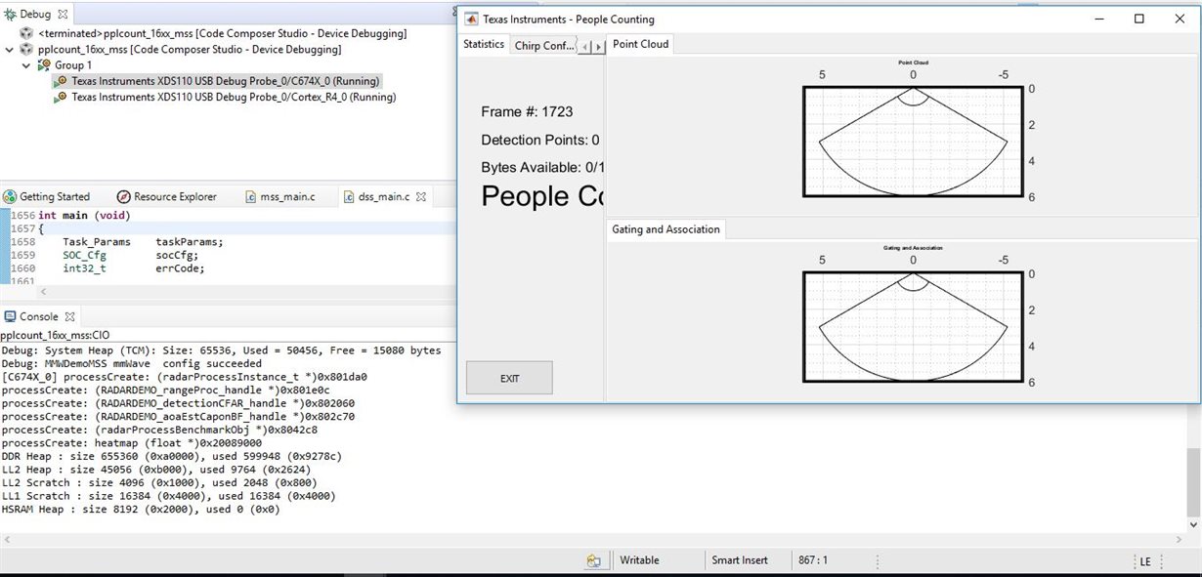1202x577 pixels.
Task: Click the 867 : 1 cursor position
Action: tap(811, 560)
